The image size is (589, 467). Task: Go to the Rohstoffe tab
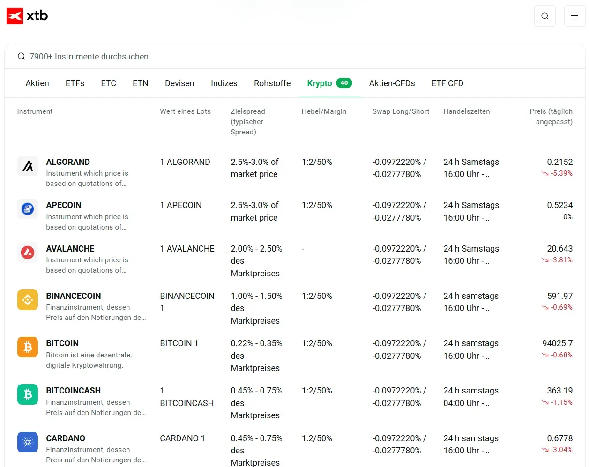pyautogui.click(x=272, y=83)
